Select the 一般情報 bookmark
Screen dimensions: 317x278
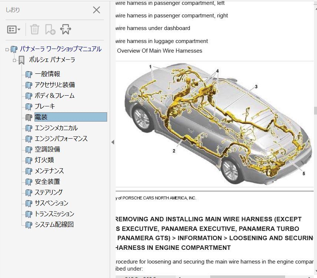point(47,74)
